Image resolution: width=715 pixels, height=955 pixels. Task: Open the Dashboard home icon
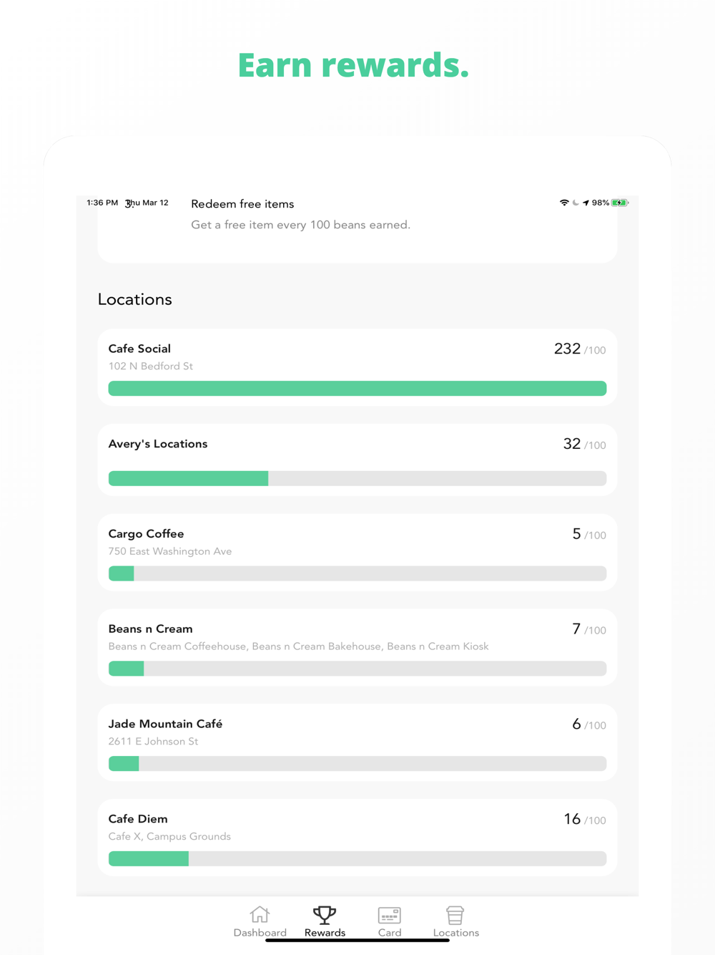coord(260,914)
